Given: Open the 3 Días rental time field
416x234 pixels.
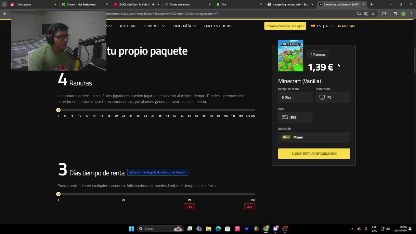Looking at the screenshot, I should click(x=295, y=97).
